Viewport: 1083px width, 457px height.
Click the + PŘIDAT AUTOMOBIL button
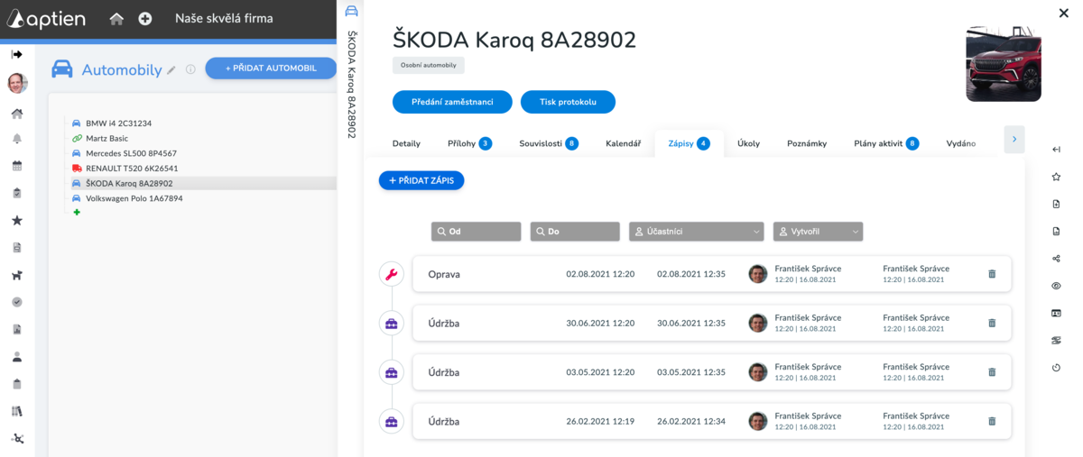(x=271, y=68)
